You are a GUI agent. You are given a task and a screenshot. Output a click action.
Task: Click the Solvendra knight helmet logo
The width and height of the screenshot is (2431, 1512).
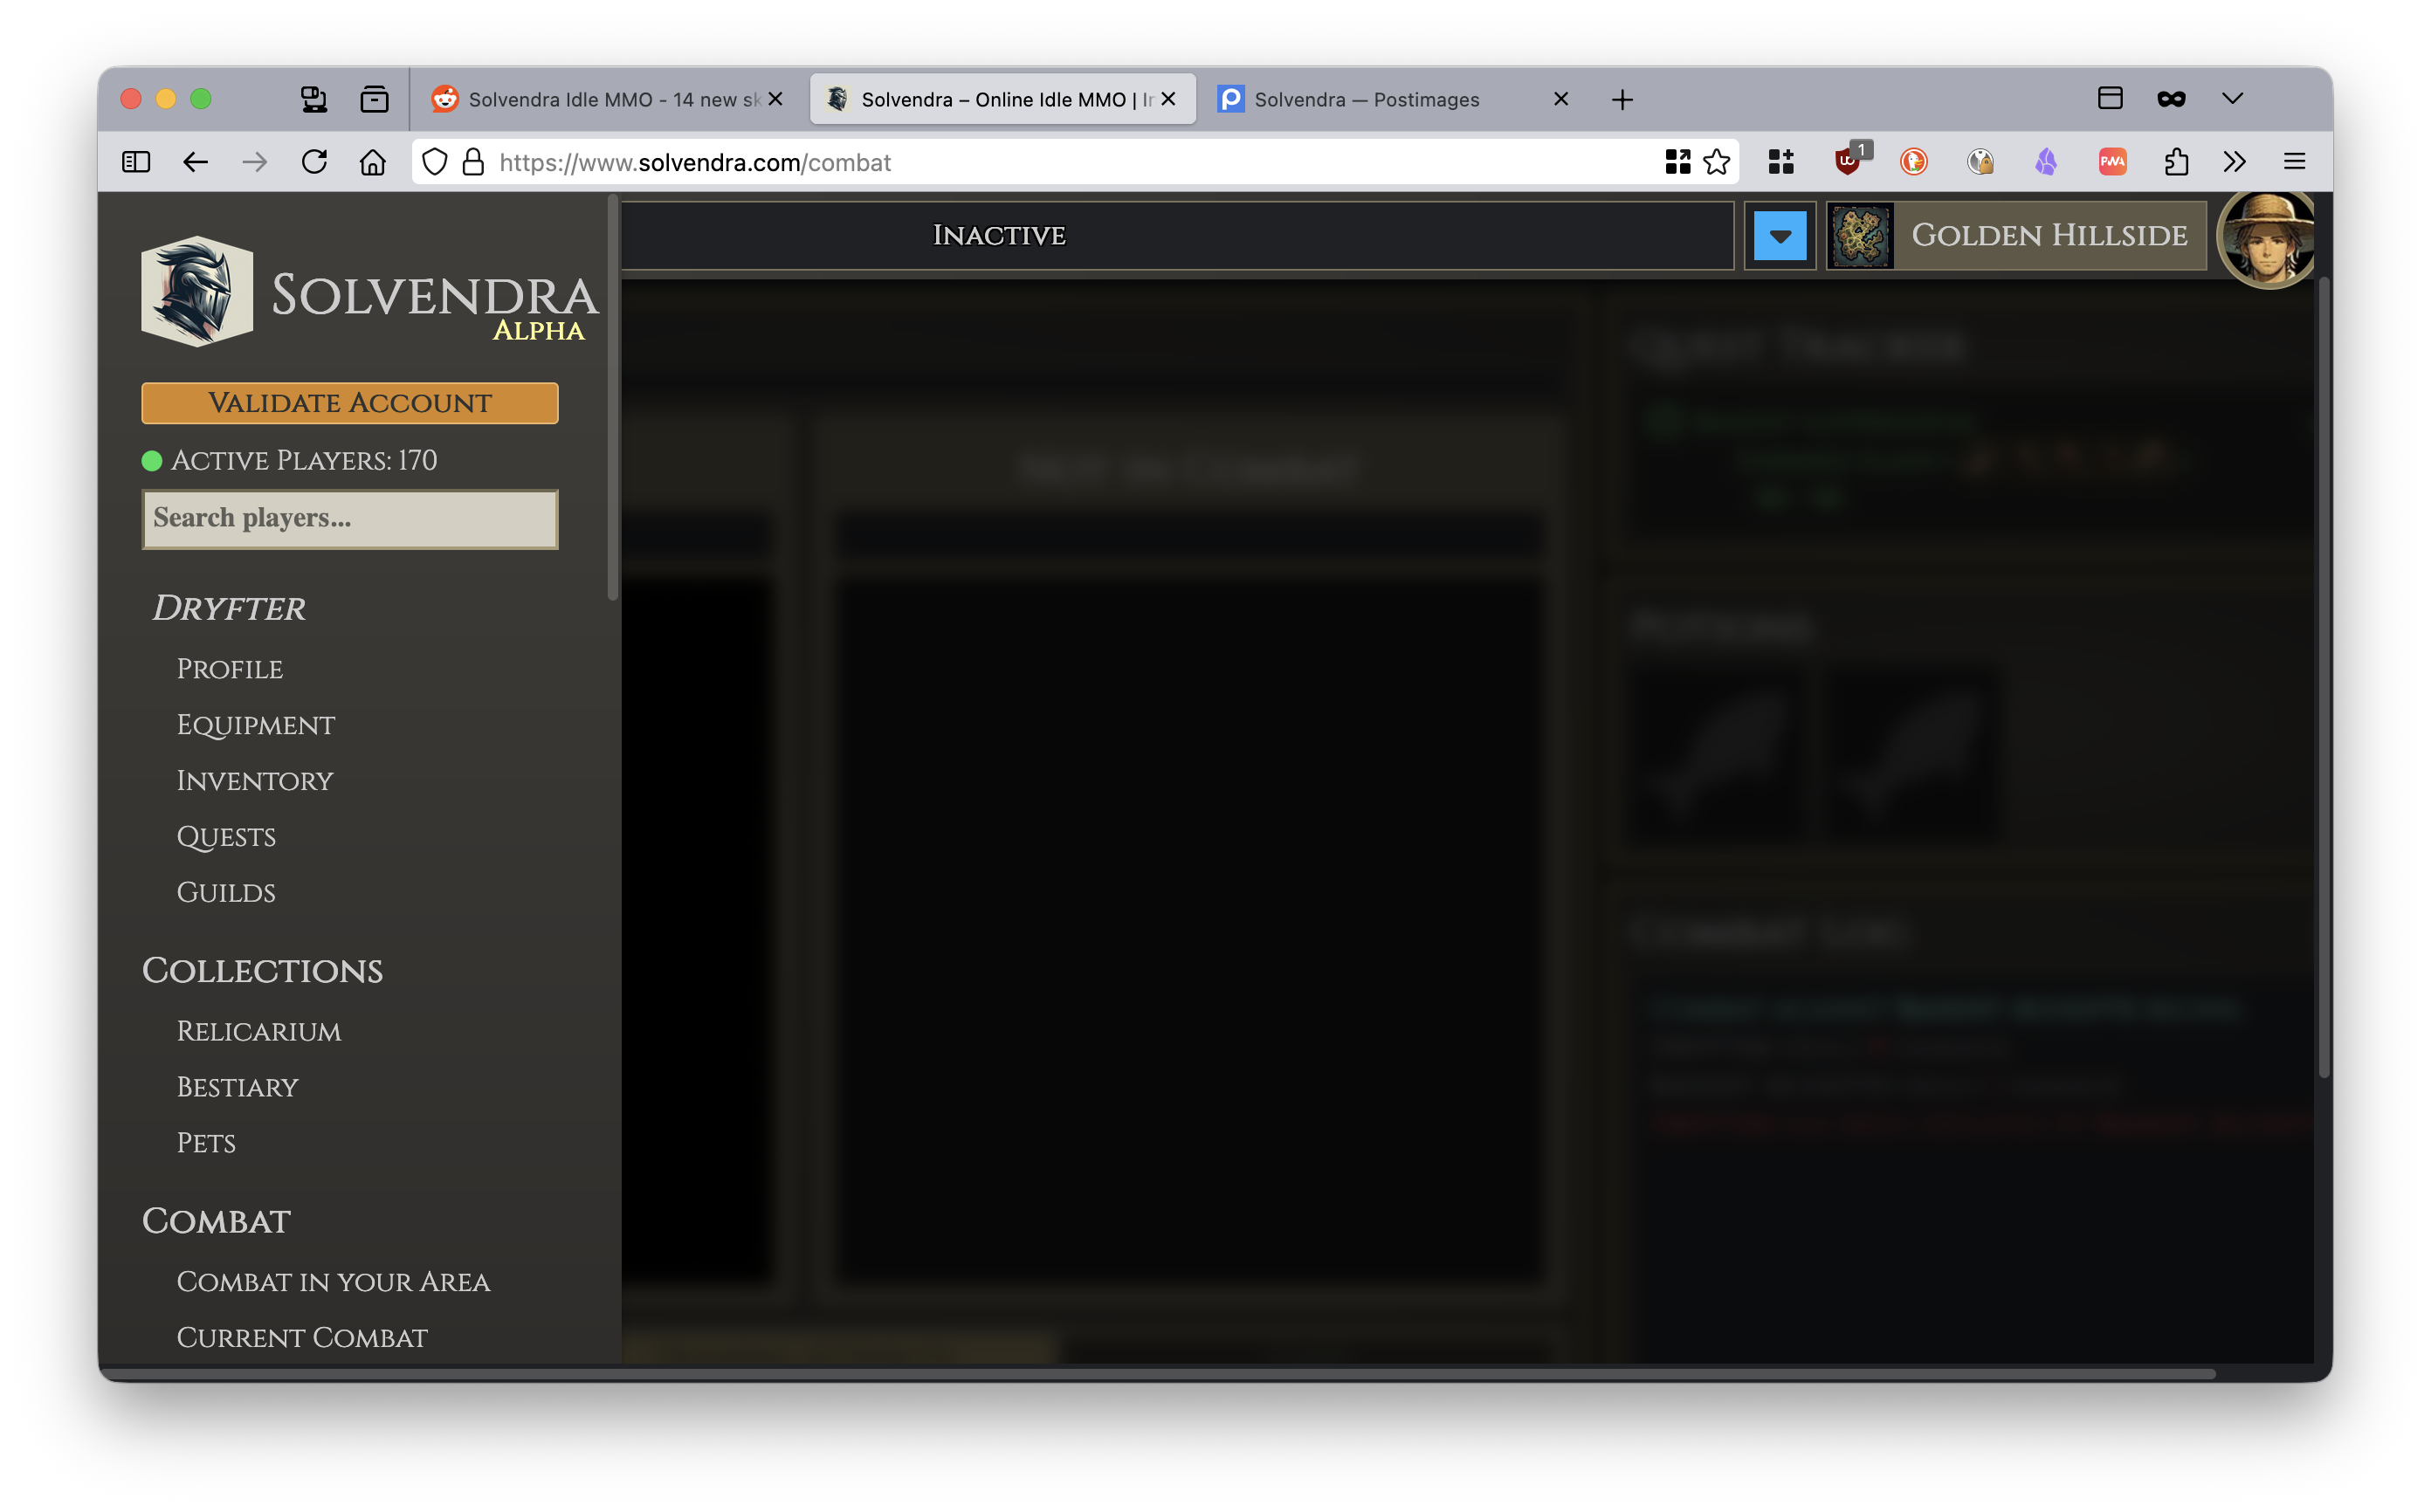[197, 291]
